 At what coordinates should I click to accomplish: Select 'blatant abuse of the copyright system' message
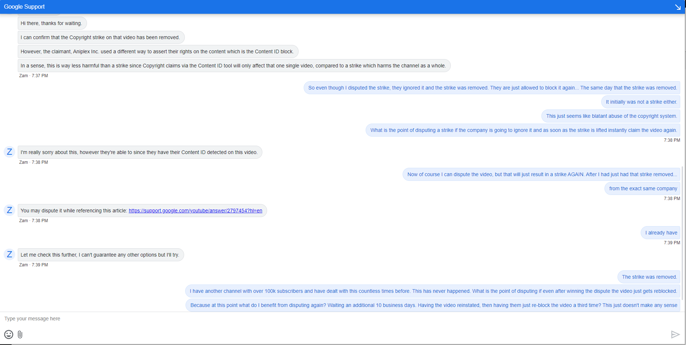[611, 116]
